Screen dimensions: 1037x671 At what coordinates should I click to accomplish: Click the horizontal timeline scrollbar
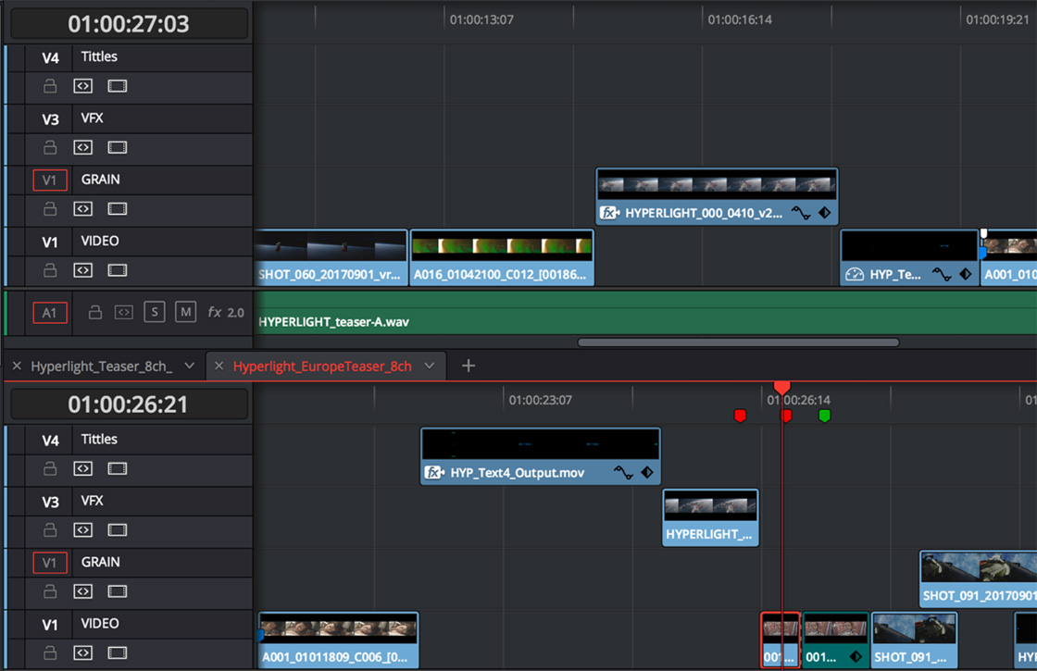click(x=738, y=342)
